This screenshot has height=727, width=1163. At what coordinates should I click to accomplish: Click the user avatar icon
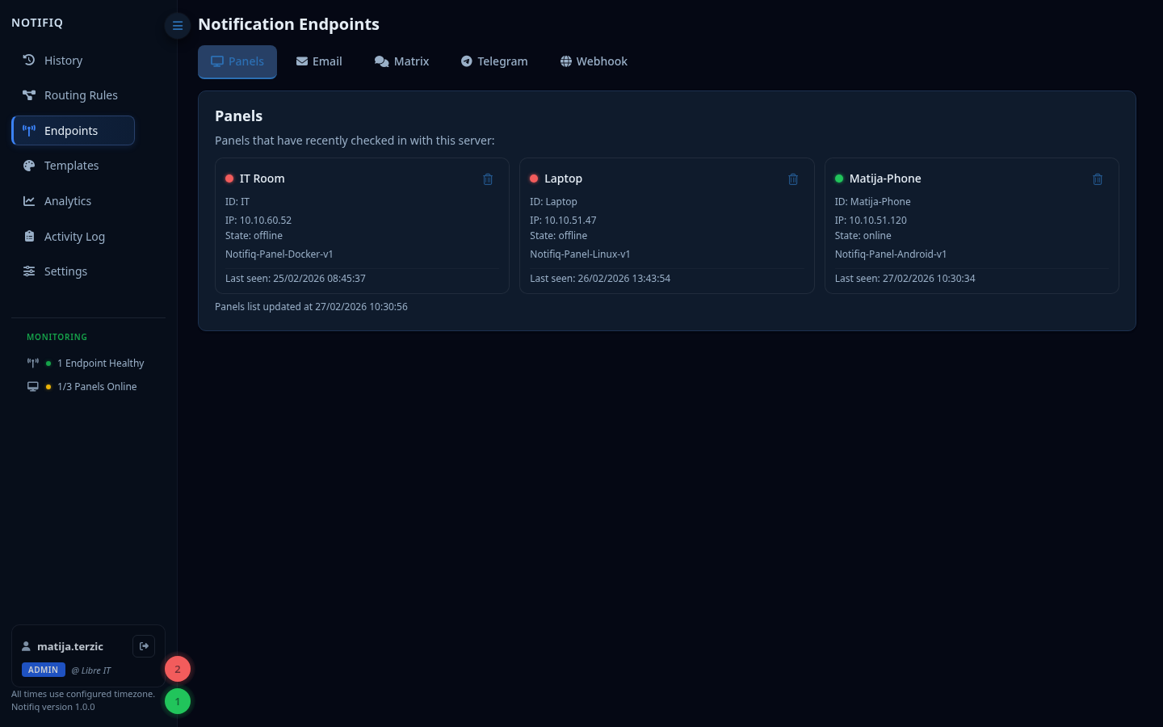point(26,646)
